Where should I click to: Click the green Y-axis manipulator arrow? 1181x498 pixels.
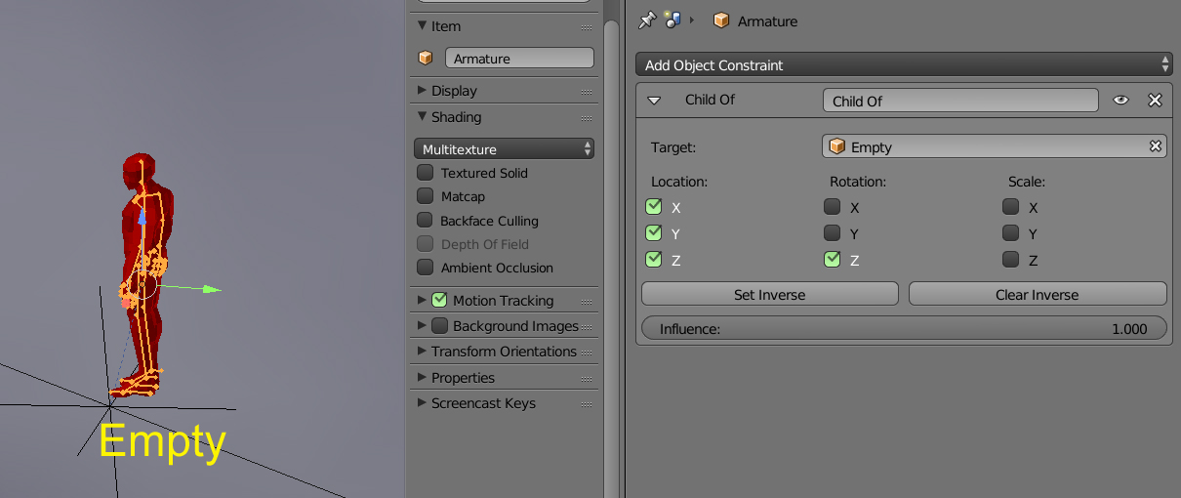point(211,289)
